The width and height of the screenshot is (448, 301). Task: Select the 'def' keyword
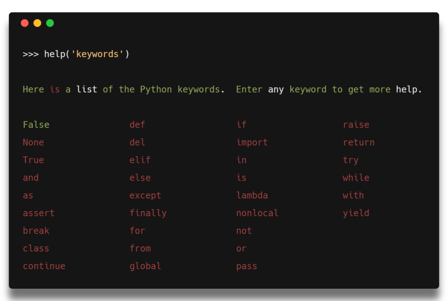pos(137,125)
